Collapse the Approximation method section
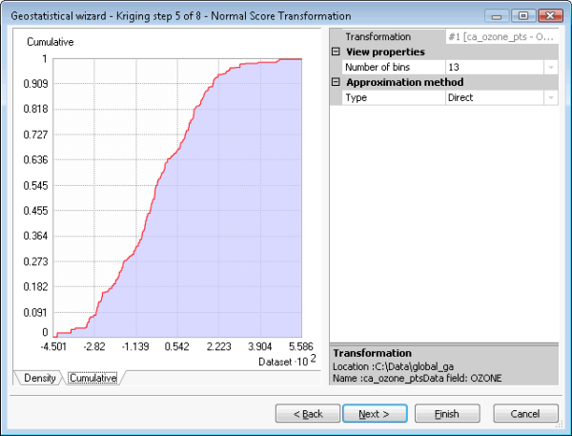Screen dimensions: 572x436 coord(336,82)
